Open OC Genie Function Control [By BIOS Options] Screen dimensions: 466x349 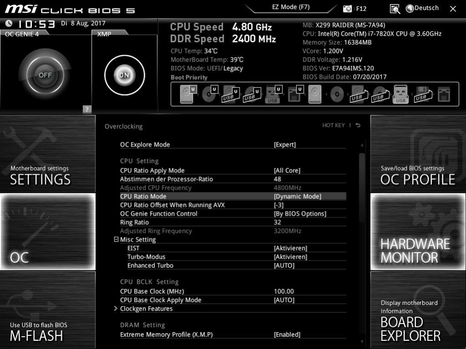pyautogui.click(x=300, y=213)
